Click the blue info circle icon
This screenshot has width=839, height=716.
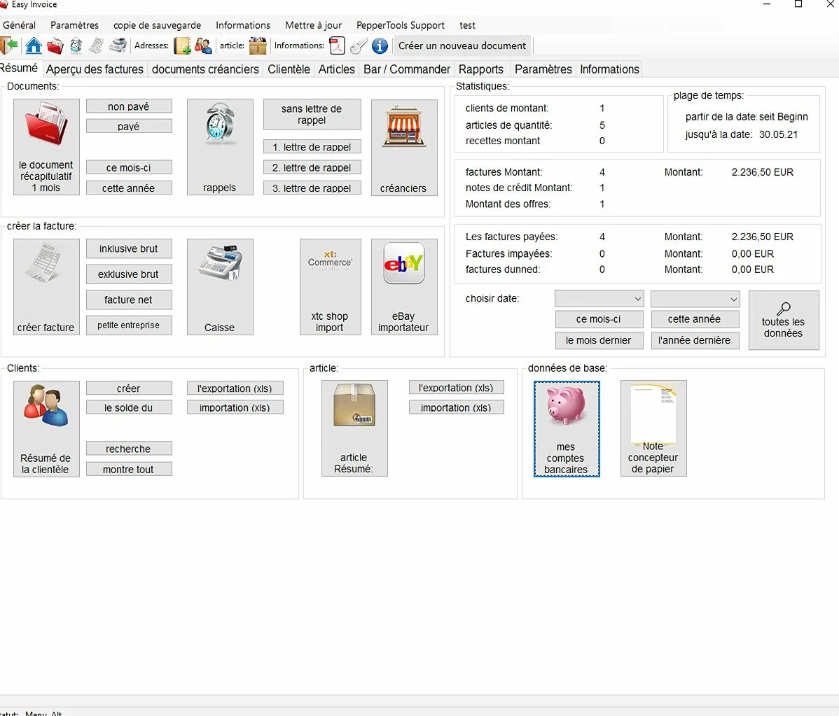[x=380, y=46]
